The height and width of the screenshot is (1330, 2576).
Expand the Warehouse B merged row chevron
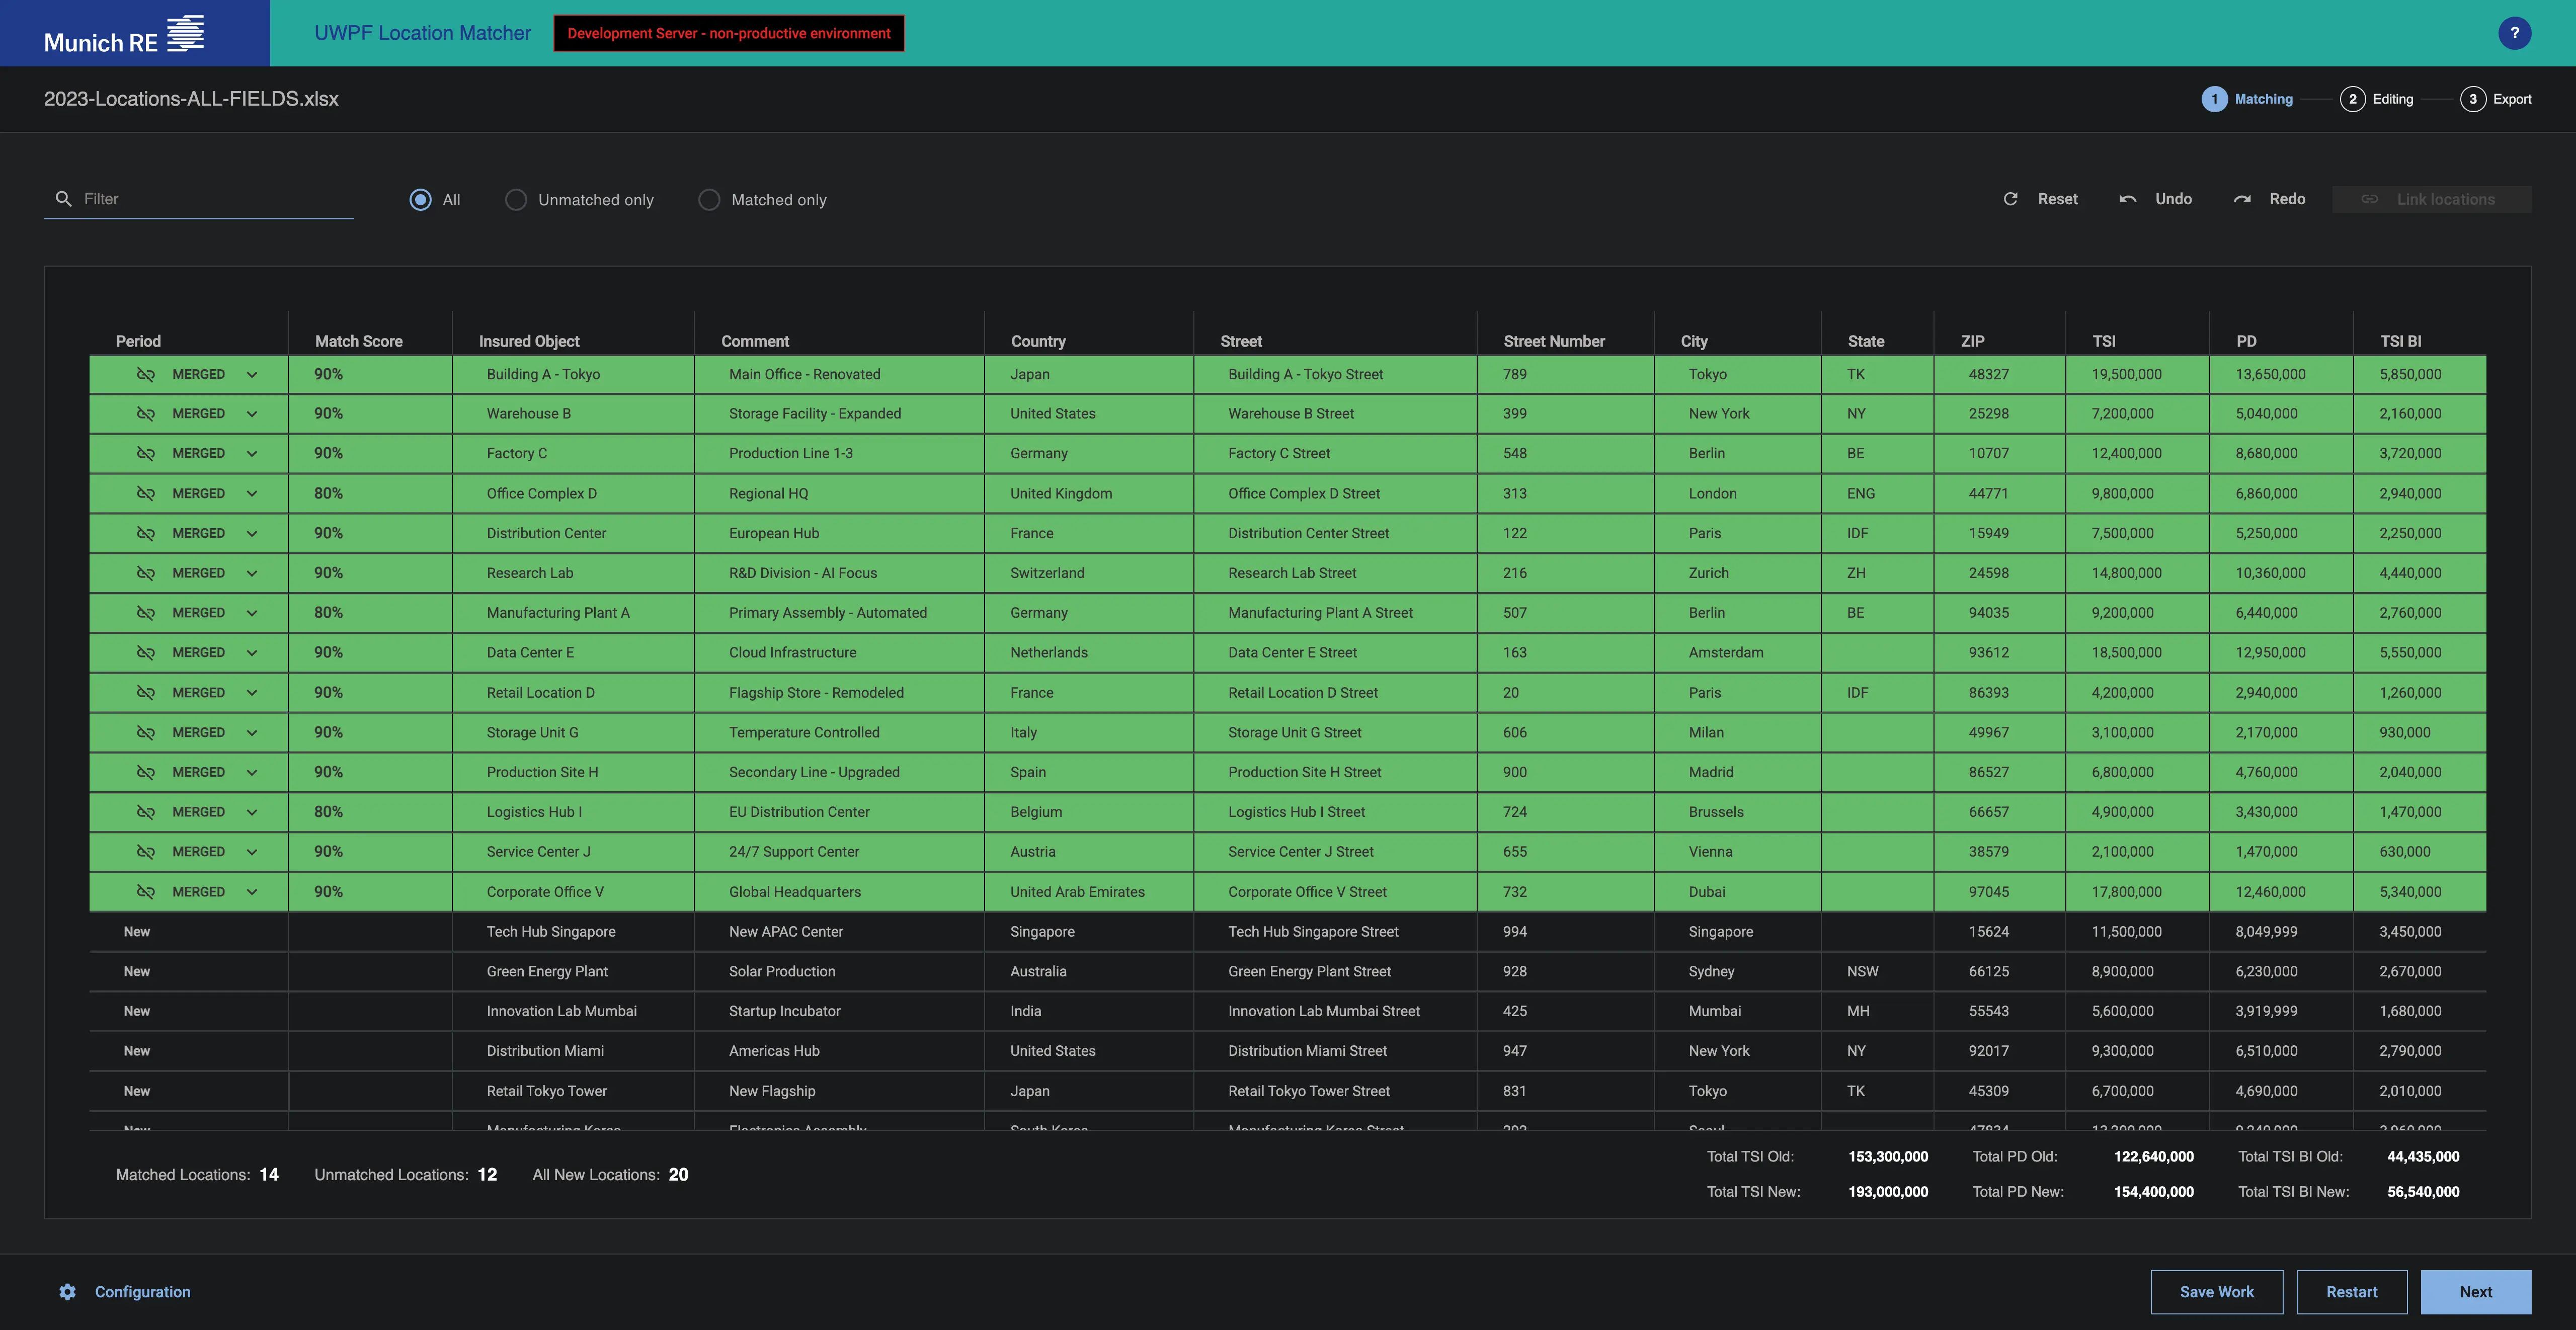click(252, 414)
